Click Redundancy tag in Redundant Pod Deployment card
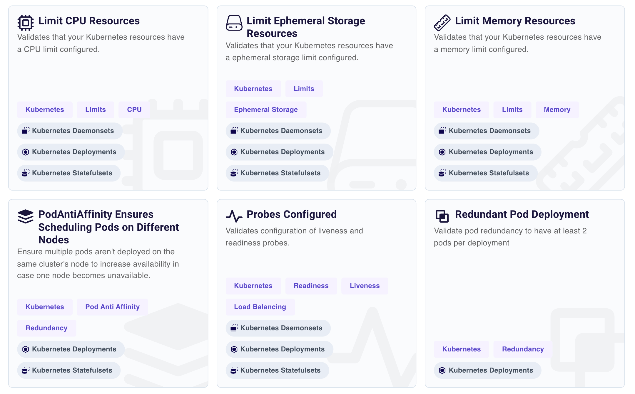 click(523, 349)
